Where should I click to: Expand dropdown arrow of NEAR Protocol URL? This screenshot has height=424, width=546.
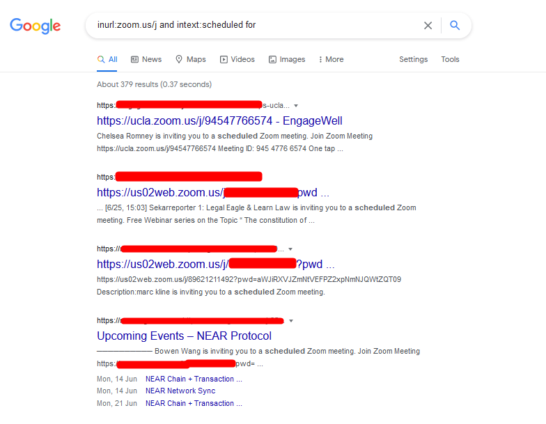point(291,320)
